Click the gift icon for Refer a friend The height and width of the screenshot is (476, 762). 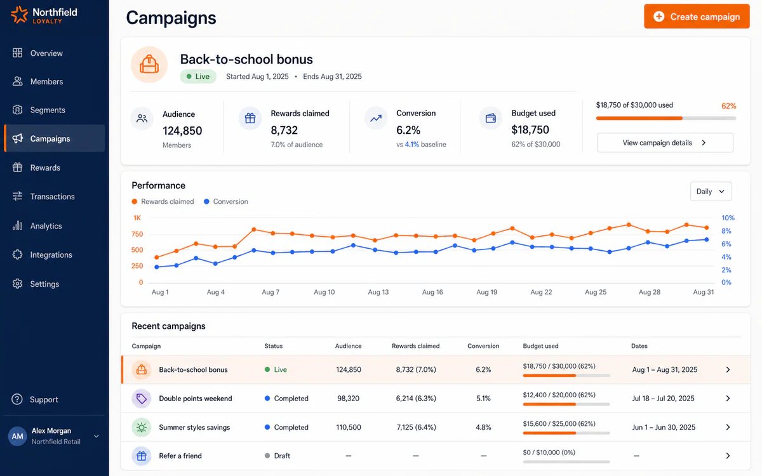pyautogui.click(x=142, y=456)
